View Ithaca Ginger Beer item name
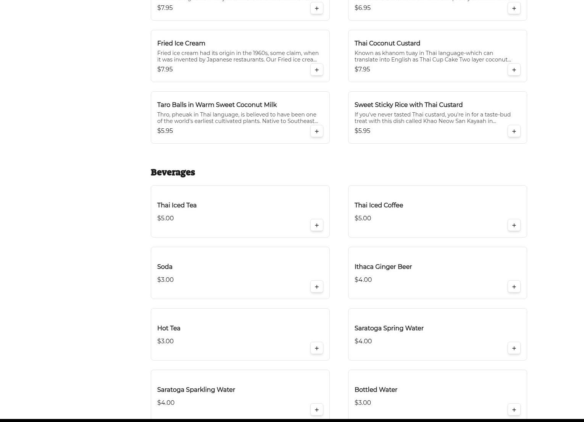 point(383,267)
